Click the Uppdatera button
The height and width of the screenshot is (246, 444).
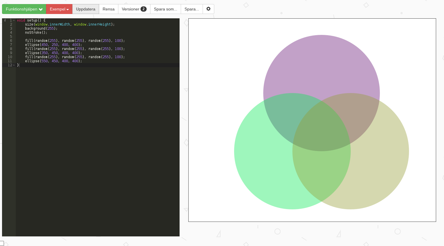coord(86,9)
